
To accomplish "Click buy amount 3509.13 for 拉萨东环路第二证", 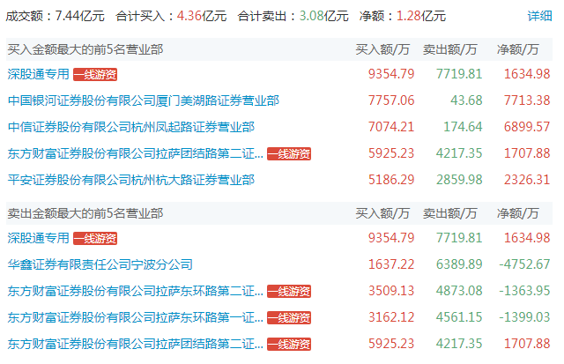I will [391, 291].
